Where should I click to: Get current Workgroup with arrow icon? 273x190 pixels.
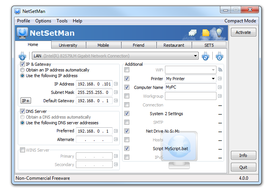(220, 96)
